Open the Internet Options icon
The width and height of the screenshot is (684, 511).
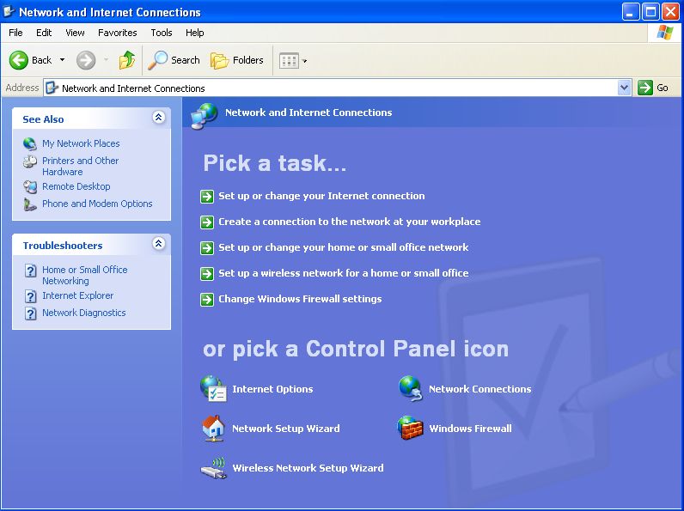click(x=213, y=389)
